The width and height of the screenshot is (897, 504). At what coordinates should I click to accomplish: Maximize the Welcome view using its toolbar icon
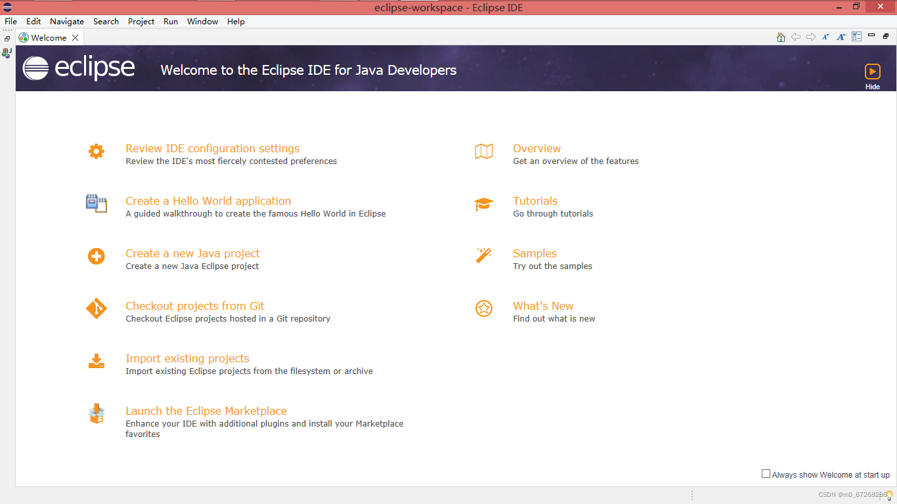pyautogui.click(x=886, y=36)
